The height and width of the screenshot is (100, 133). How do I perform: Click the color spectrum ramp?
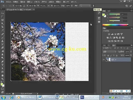115,25
